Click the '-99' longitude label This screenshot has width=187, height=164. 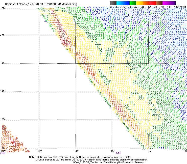click(x=75, y=151)
